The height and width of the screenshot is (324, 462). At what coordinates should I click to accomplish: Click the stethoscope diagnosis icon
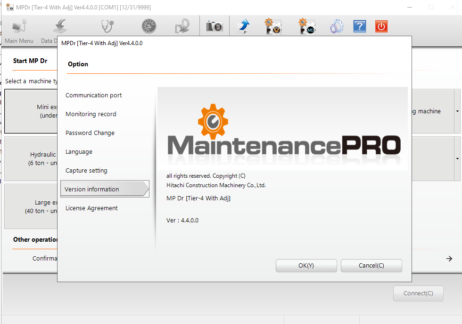[x=106, y=26]
